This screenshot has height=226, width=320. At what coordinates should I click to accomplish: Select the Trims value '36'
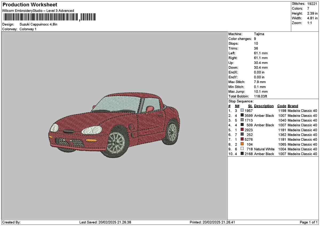click(256, 49)
